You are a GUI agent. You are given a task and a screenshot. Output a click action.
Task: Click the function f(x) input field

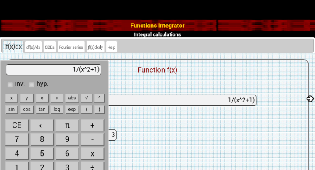pos(181,100)
